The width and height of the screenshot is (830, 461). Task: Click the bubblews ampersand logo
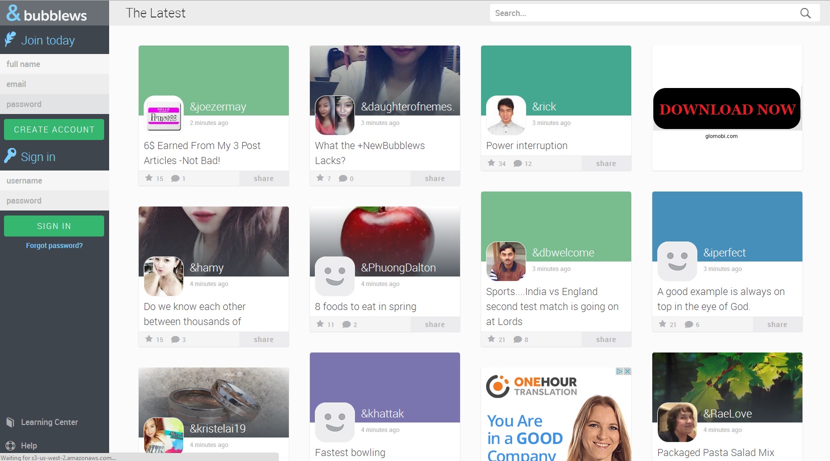(14, 13)
